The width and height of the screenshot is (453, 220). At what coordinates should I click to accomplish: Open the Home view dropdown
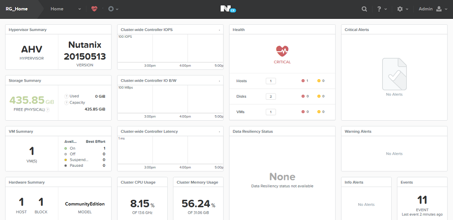click(x=79, y=9)
